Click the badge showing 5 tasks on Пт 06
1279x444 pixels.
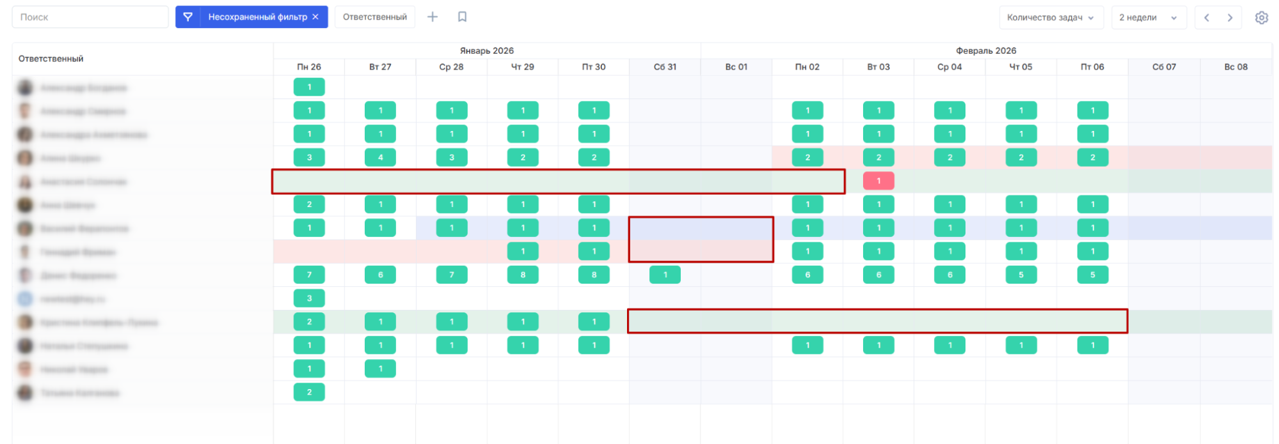pyautogui.click(x=1092, y=275)
